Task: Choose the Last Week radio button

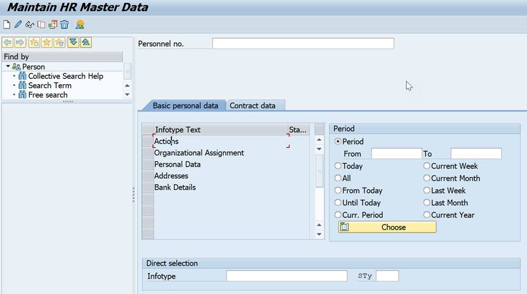Action: tap(427, 191)
